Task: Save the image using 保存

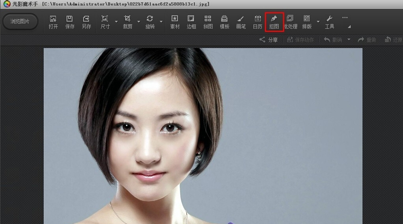Action: coord(70,22)
